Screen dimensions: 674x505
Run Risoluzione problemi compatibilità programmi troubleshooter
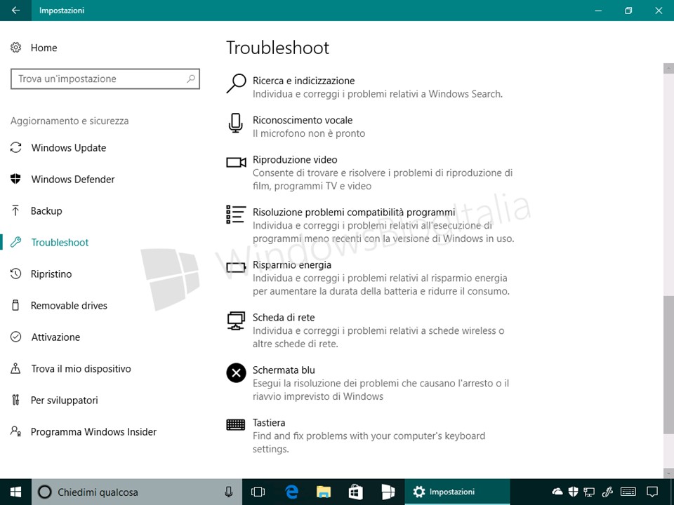pyautogui.click(x=371, y=225)
